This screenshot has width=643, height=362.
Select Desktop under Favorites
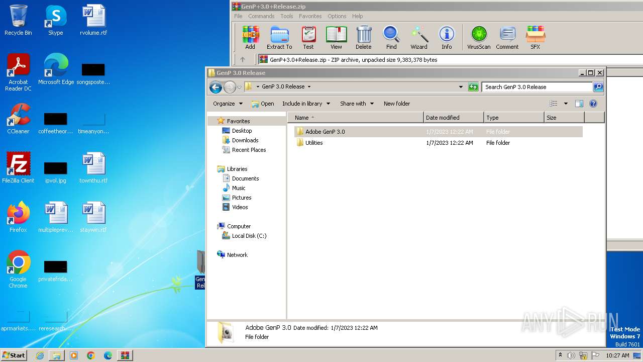[x=242, y=131]
